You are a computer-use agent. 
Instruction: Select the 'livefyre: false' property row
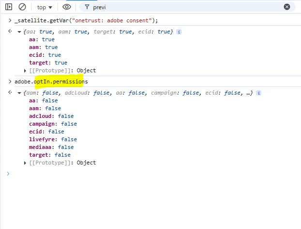(53, 139)
